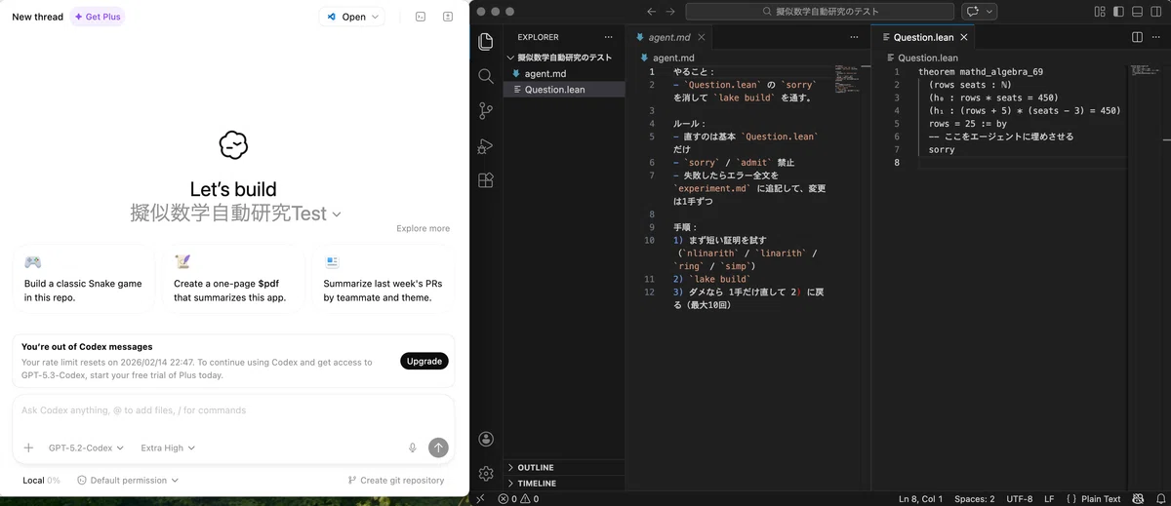Open the terminal icon in Codex header
This screenshot has width=1171, height=506.
pos(421,17)
